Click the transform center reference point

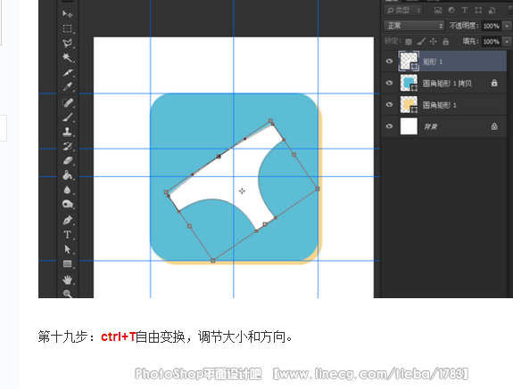(x=242, y=190)
